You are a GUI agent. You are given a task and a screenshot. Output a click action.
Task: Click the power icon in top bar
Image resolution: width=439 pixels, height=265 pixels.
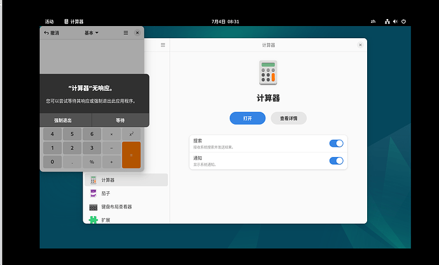click(x=403, y=22)
